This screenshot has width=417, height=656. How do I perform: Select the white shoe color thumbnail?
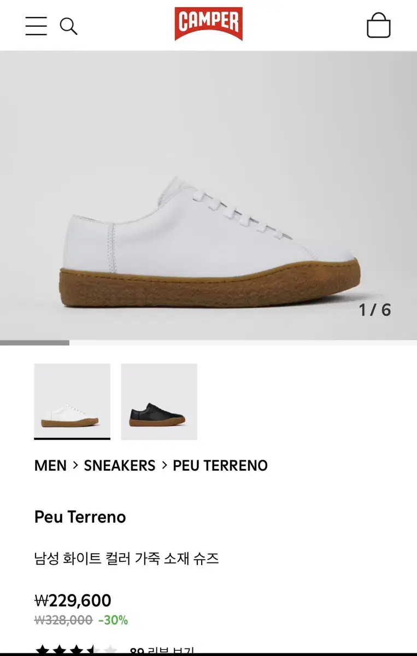coord(72,401)
